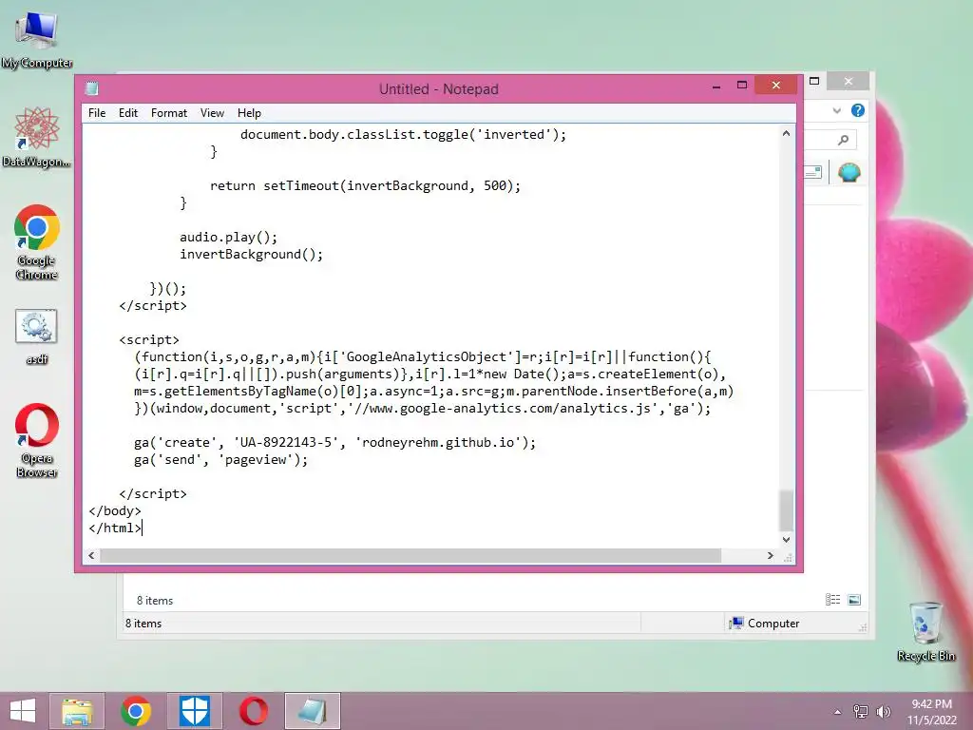The image size is (973, 730).
Task: Switch Explorer to large icons view
Action: [x=854, y=599]
